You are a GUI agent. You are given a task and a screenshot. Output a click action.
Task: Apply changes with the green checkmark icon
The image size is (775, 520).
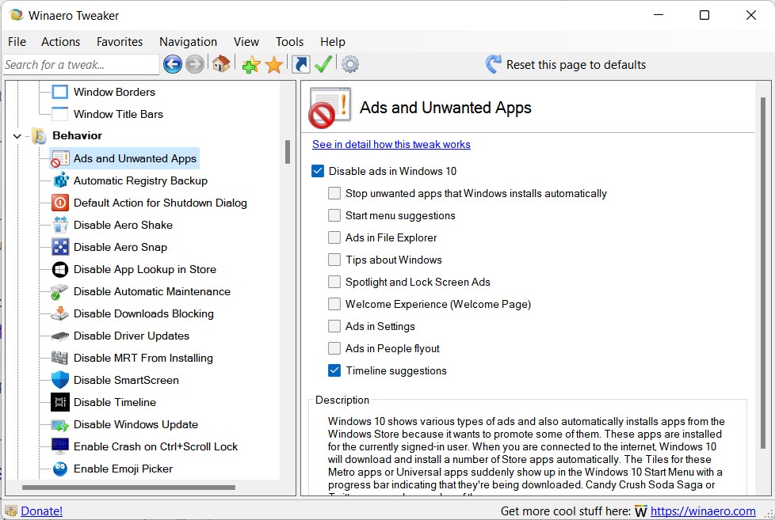(x=323, y=64)
